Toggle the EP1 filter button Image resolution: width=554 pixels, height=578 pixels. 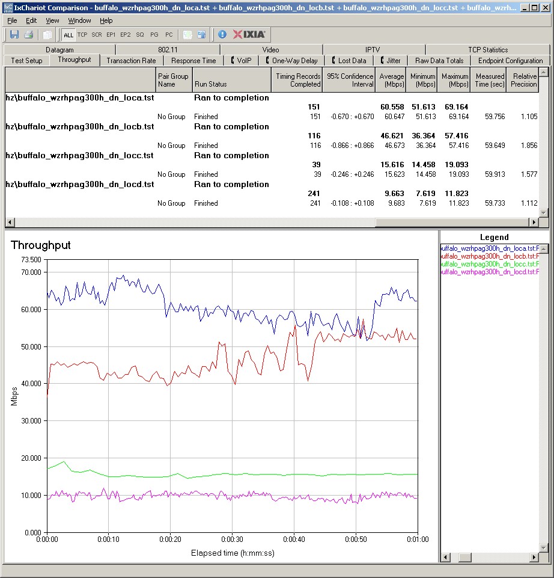(111, 35)
